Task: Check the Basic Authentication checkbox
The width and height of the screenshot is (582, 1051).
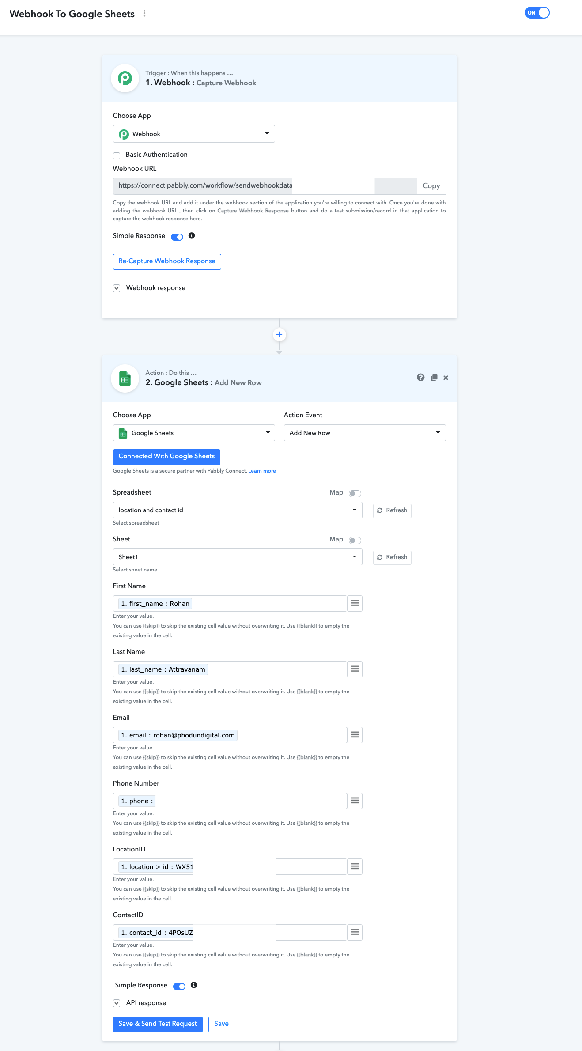Action: (117, 155)
